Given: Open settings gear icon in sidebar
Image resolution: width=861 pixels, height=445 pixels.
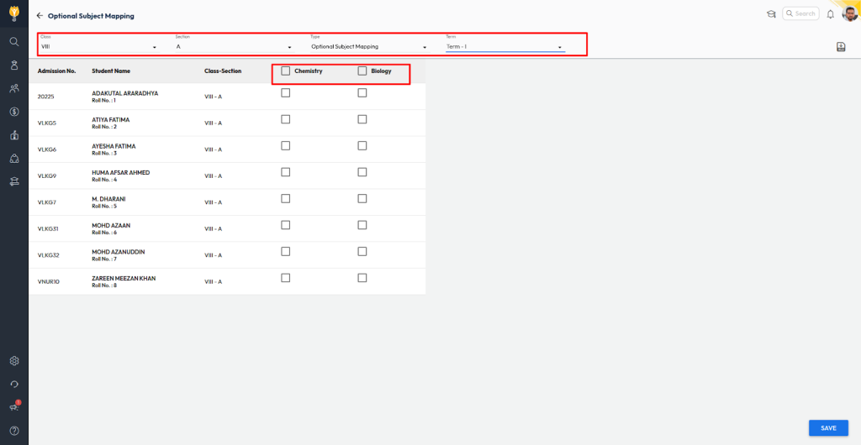Looking at the screenshot, I should click(14, 361).
